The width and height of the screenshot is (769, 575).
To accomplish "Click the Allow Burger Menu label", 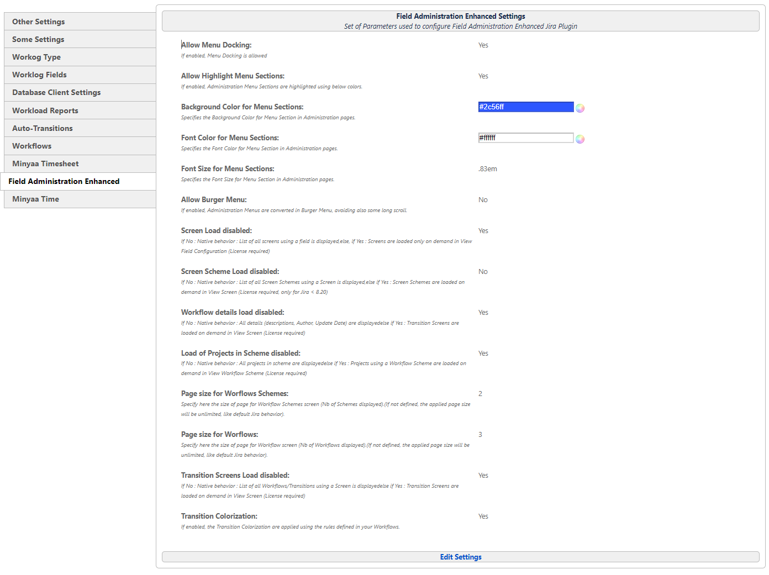I will [214, 200].
